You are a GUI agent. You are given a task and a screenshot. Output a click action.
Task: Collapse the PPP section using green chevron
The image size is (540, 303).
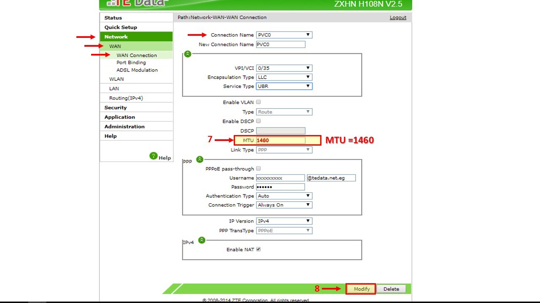200,159
